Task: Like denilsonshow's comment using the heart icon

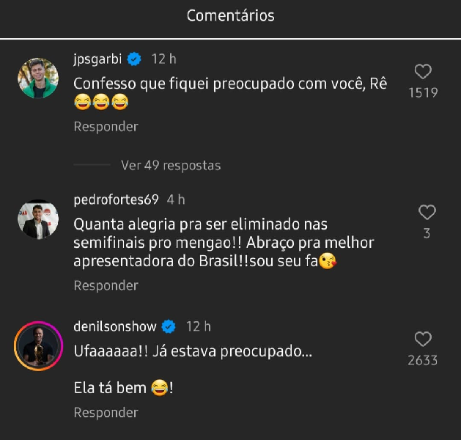Action: click(424, 340)
